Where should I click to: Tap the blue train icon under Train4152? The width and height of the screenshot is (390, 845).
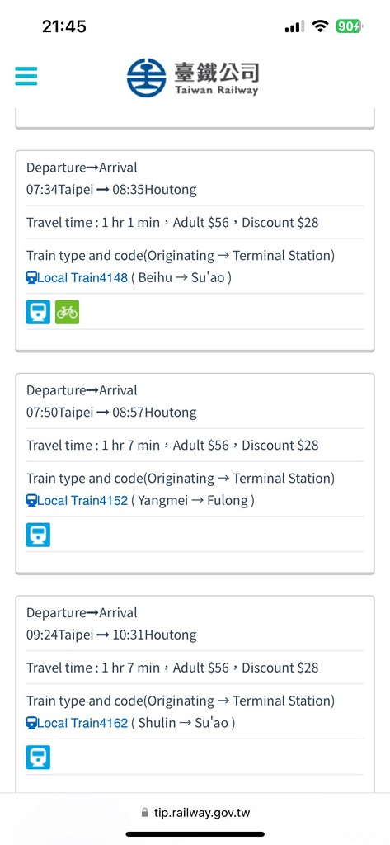[x=38, y=535]
